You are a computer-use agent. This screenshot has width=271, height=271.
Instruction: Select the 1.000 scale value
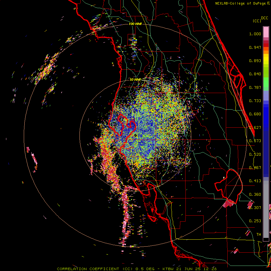255,34
